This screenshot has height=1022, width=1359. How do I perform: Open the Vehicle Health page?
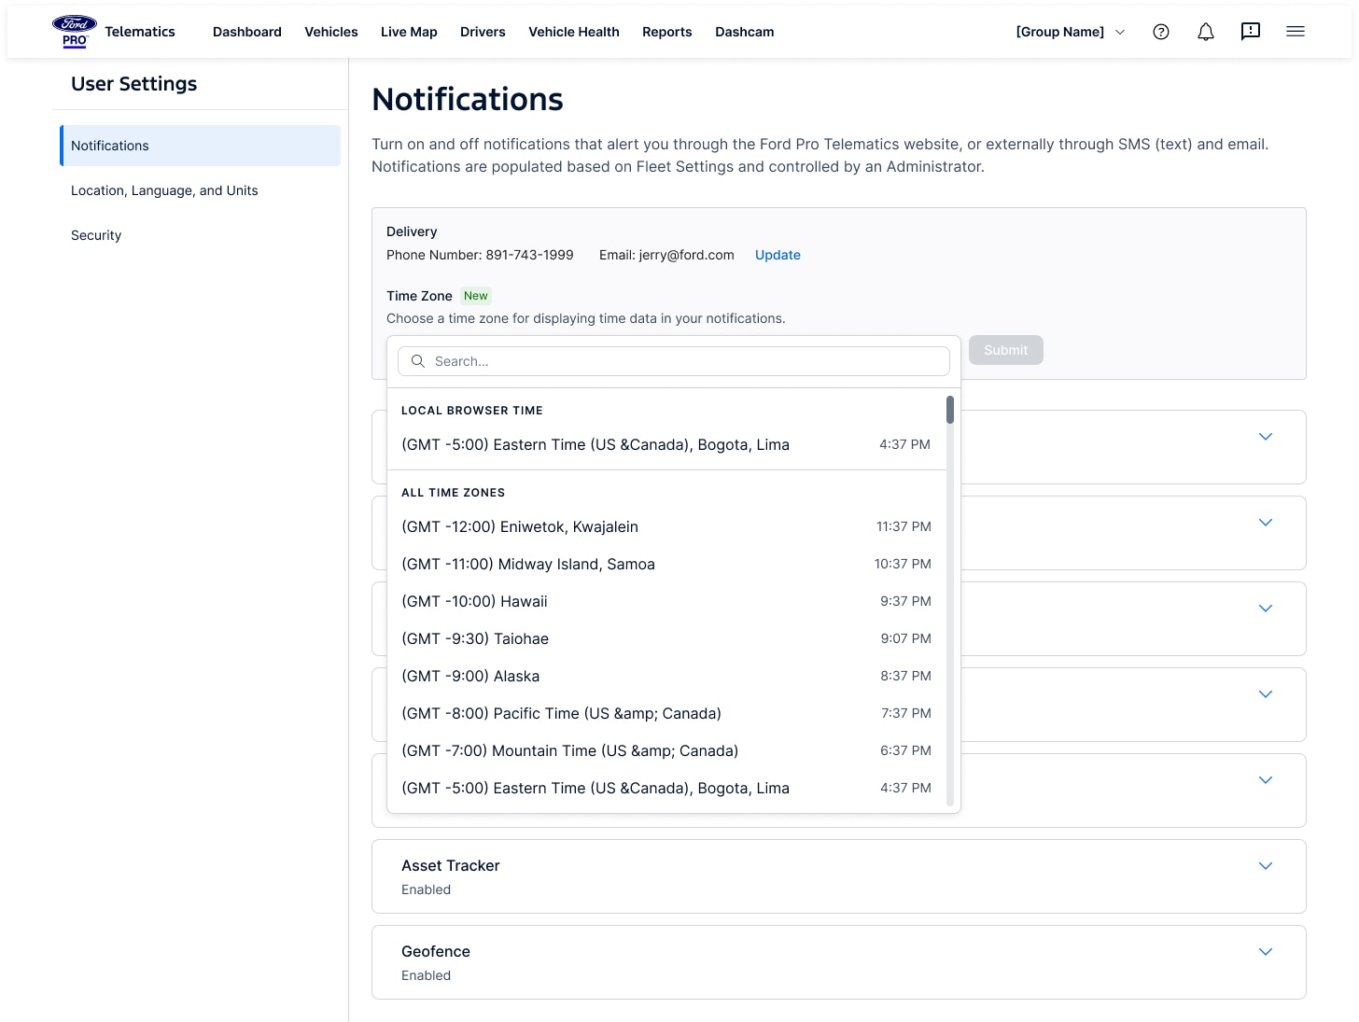pyautogui.click(x=573, y=31)
